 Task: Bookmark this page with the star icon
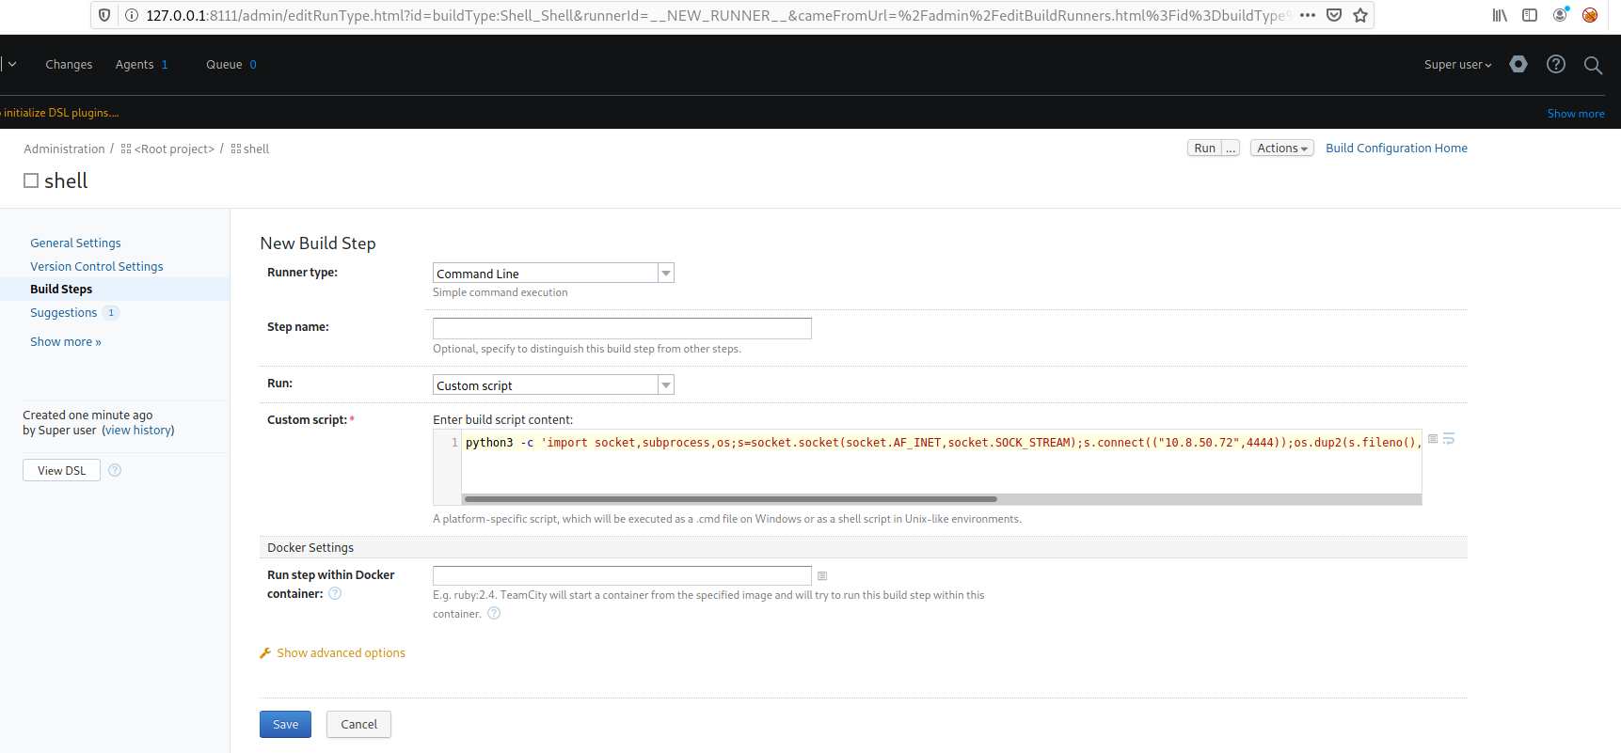coord(1360,15)
